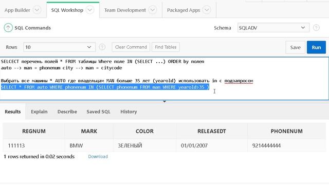Select the 01/01/2007 date cell

212,145
